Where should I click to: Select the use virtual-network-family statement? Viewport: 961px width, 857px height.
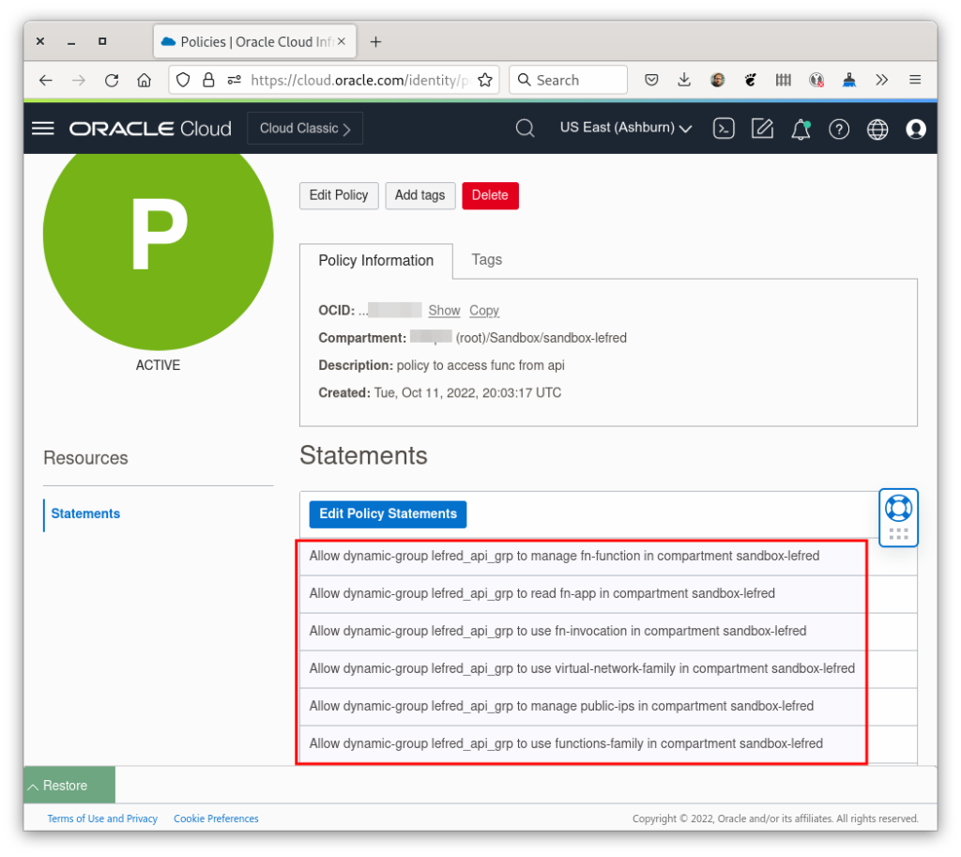point(580,668)
